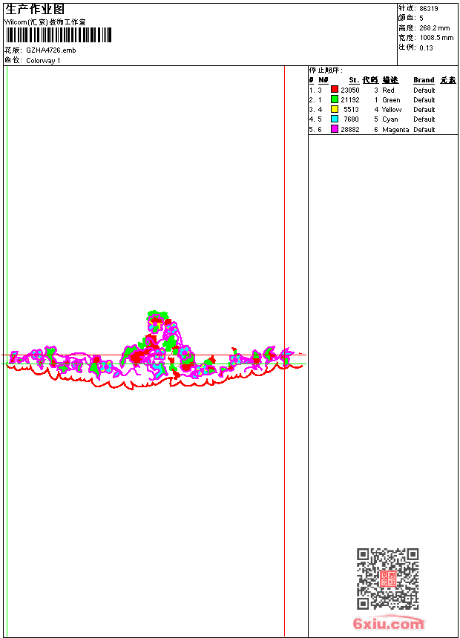Click the Magenta description text
The width and height of the screenshot is (460, 638).
click(x=395, y=129)
